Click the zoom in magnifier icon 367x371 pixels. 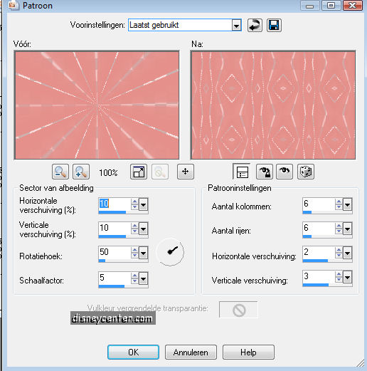(x=81, y=172)
